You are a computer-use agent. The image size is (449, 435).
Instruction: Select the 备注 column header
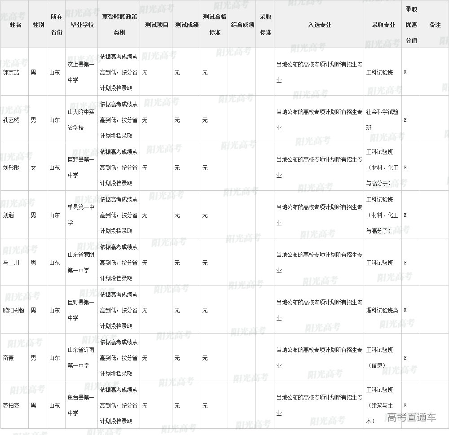click(435, 25)
